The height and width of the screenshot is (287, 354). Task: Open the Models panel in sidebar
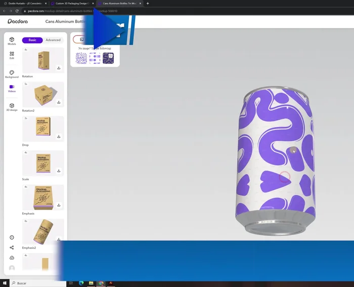(x=12, y=40)
